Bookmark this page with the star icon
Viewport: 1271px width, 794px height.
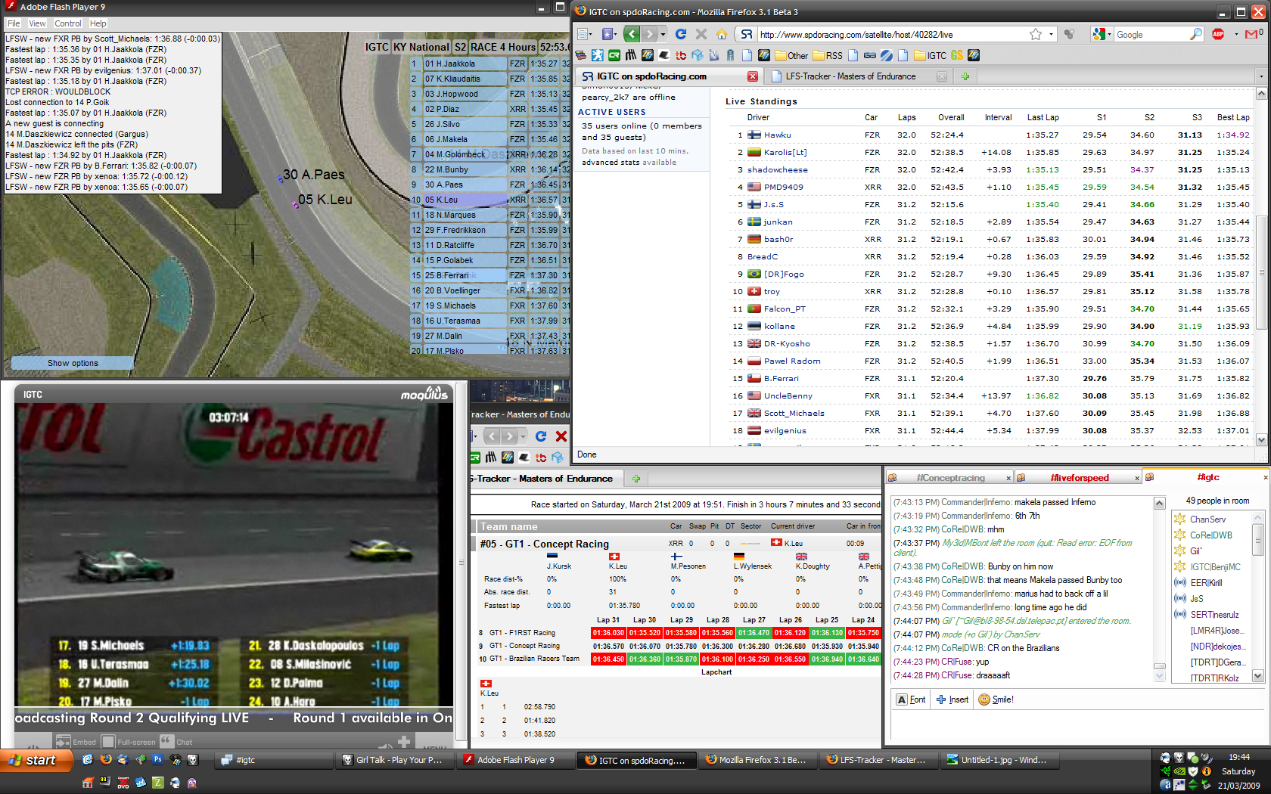click(1036, 34)
